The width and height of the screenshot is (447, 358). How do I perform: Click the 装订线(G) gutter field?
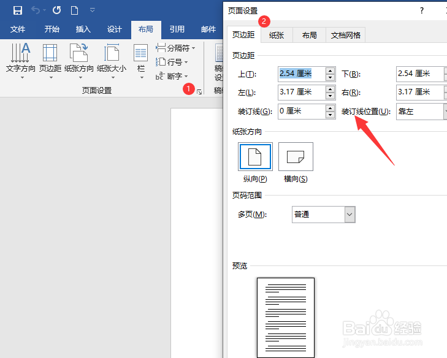point(302,111)
